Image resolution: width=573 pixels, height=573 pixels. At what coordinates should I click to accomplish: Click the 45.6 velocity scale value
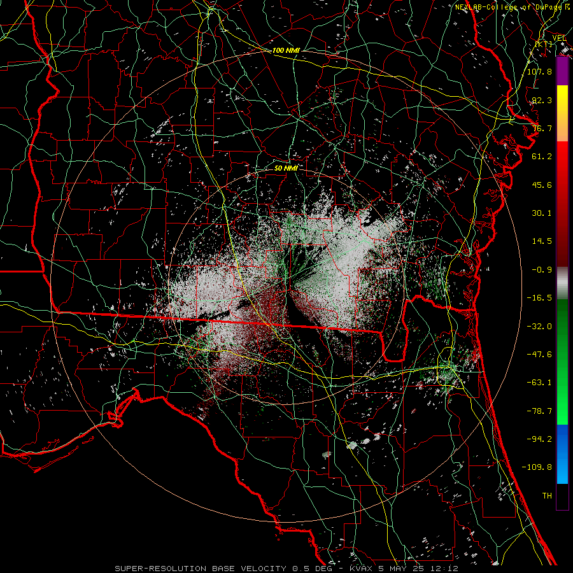coord(542,185)
